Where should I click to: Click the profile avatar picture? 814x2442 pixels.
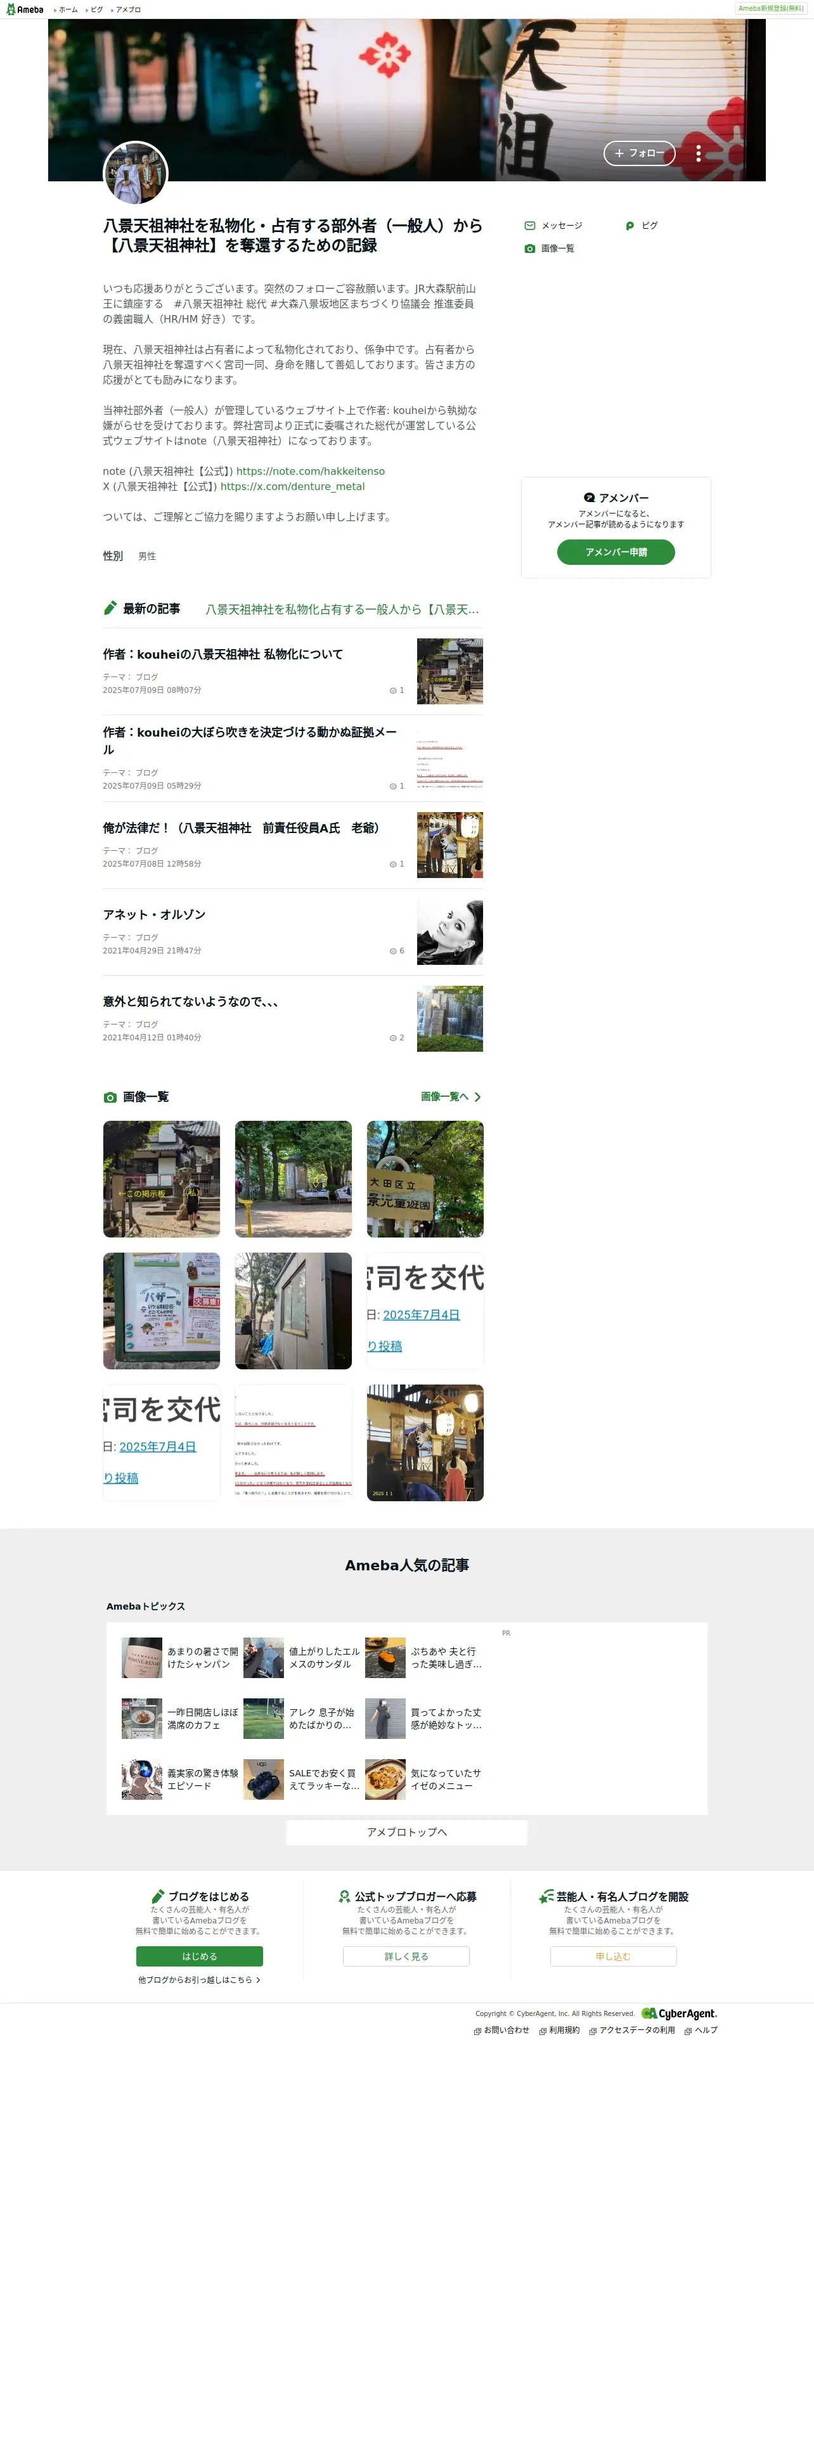pos(136,174)
